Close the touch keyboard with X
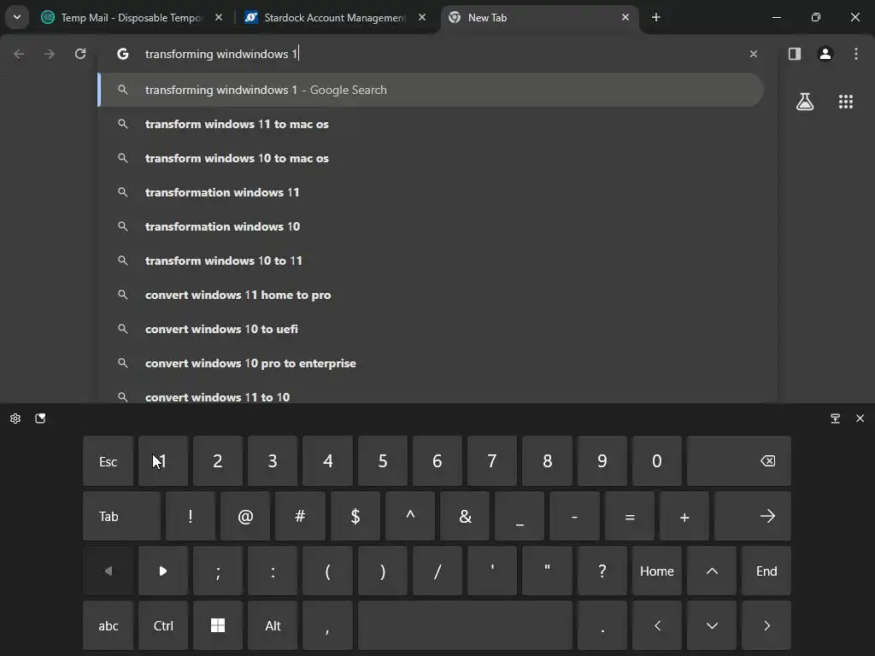 [x=860, y=419]
